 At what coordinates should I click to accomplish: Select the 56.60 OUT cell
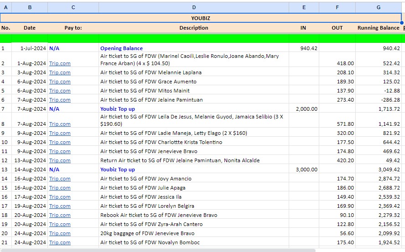coord(337,233)
